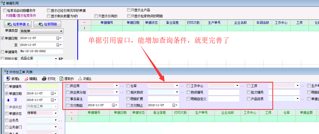Click the 提取F5 refresh icon
Viewport: 319px width, 134px height.
[x=62, y=79]
